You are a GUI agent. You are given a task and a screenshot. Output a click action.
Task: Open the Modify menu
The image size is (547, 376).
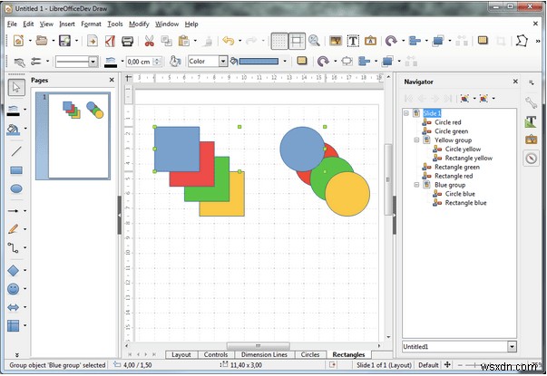(x=139, y=24)
